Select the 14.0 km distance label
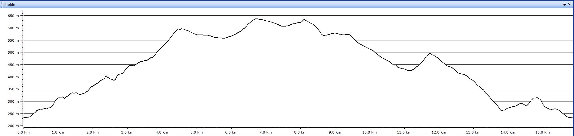The image size is (574, 136). [508, 132]
